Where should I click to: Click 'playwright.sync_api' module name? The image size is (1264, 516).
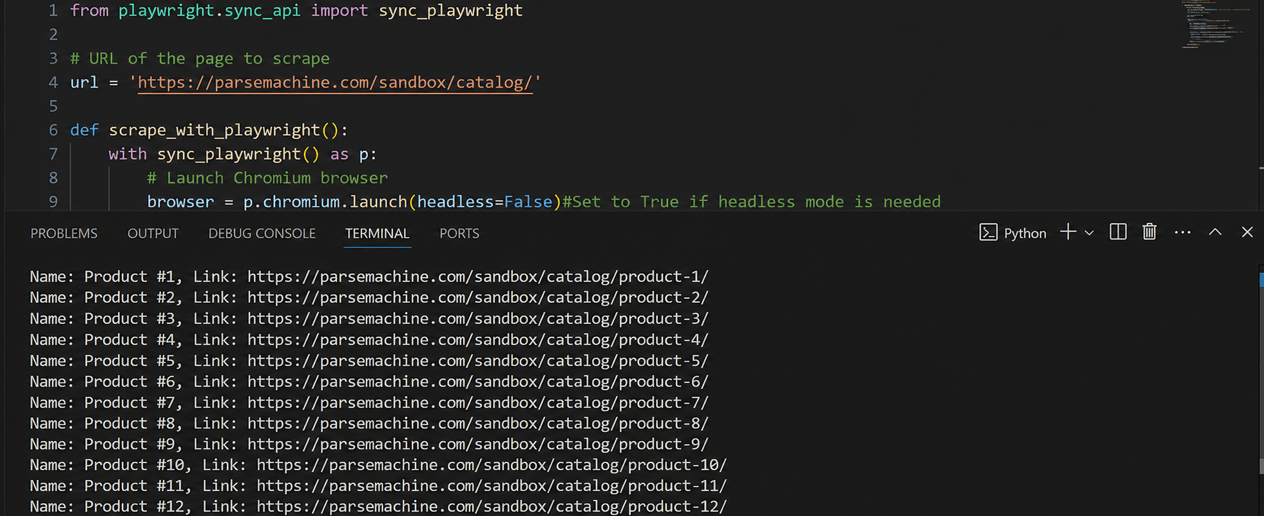209,11
